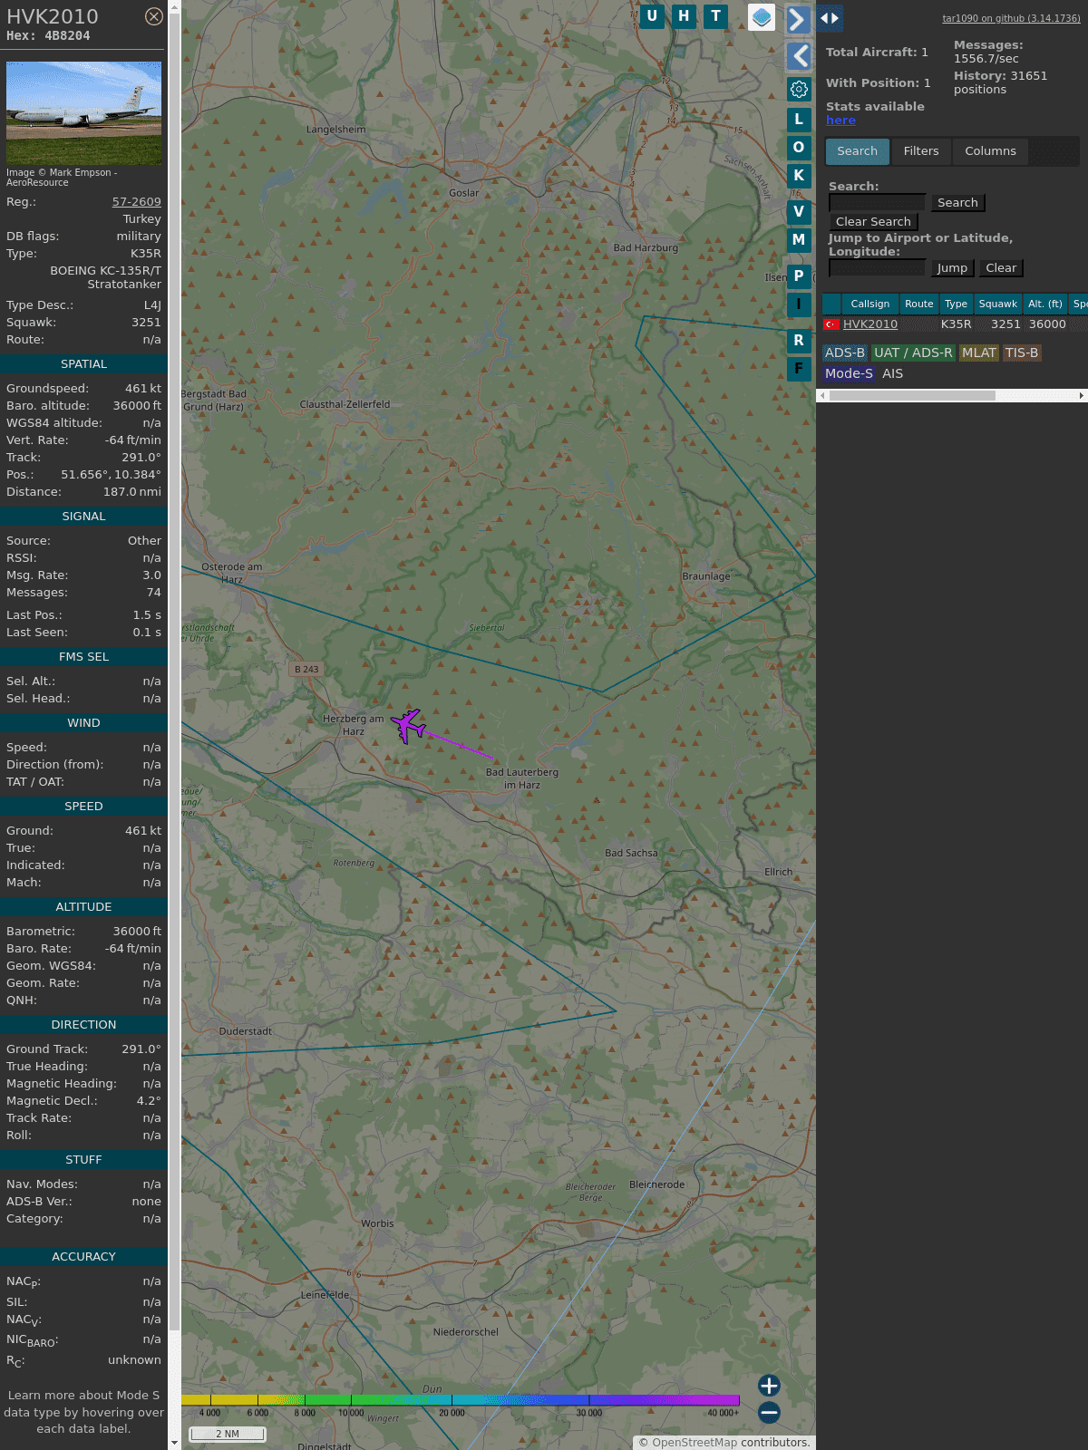Zoom out with the minus button
Viewport: 1088px width, 1450px height.
click(x=769, y=1412)
